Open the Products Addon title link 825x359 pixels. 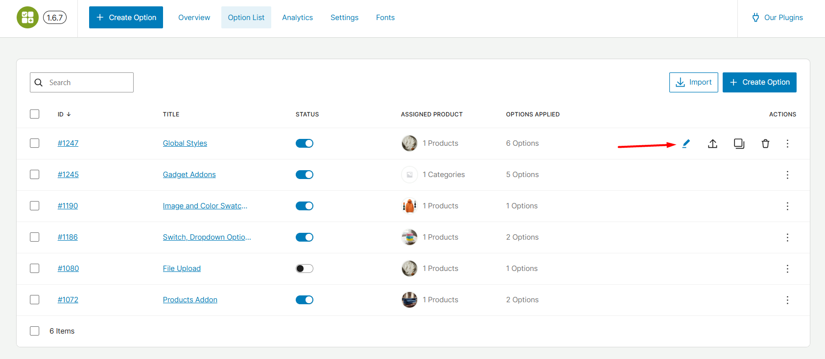190,300
